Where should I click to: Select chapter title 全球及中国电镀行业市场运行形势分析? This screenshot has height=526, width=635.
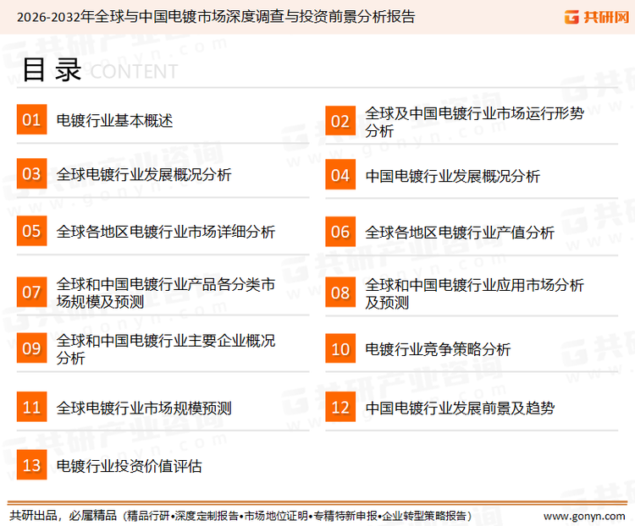(x=474, y=122)
